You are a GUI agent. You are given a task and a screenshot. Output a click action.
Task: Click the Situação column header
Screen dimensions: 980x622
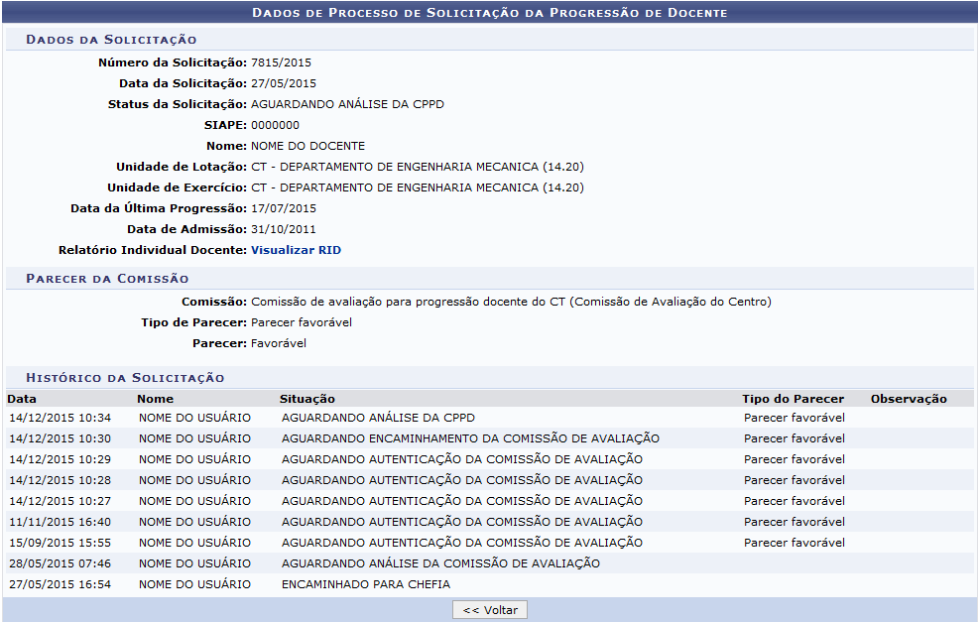[x=306, y=399]
